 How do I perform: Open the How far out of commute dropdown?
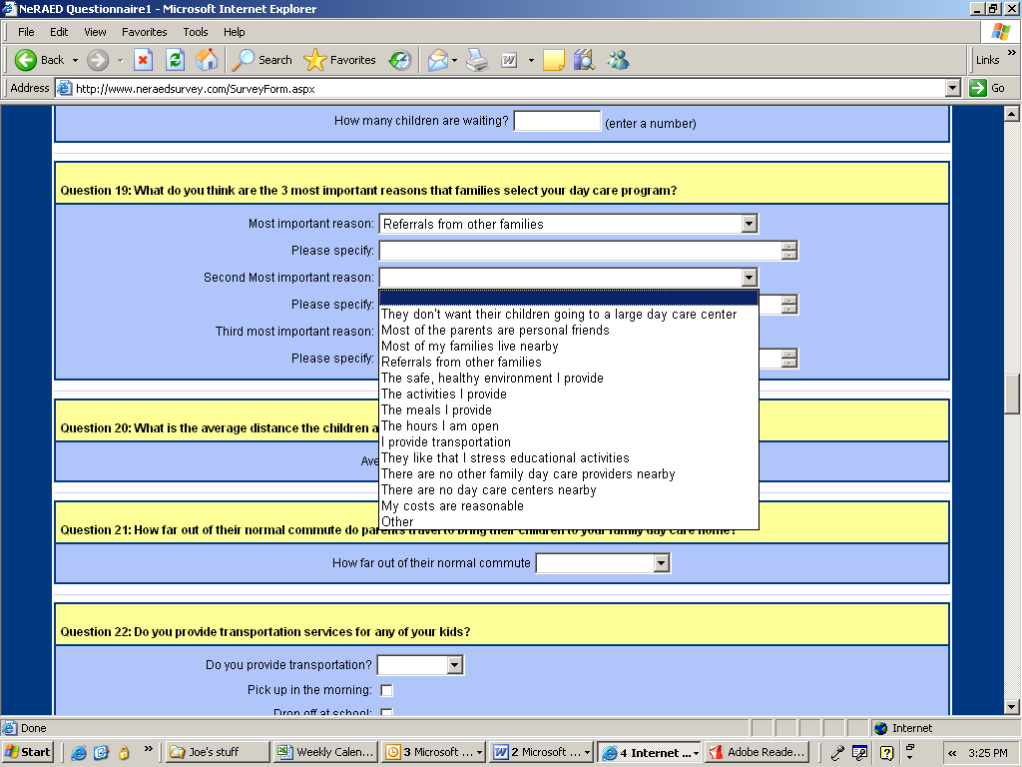(x=661, y=563)
